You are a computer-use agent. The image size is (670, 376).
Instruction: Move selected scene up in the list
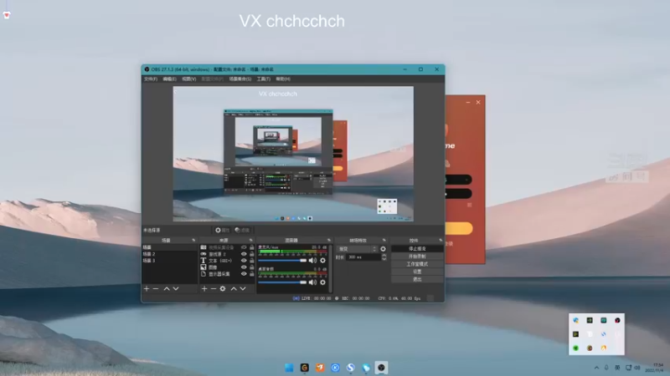pyautogui.click(x=167, y=288)
